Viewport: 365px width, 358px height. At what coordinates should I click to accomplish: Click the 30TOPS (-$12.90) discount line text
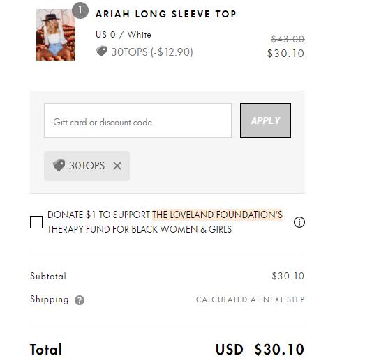(152, 52)
